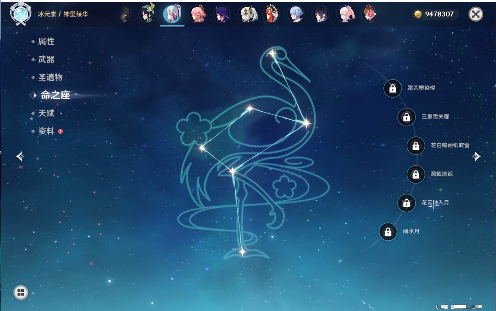This screenshot has height=311, width=496.
Task: Go to the 天赋 talents menu
Action: click(x=46, y=113)
